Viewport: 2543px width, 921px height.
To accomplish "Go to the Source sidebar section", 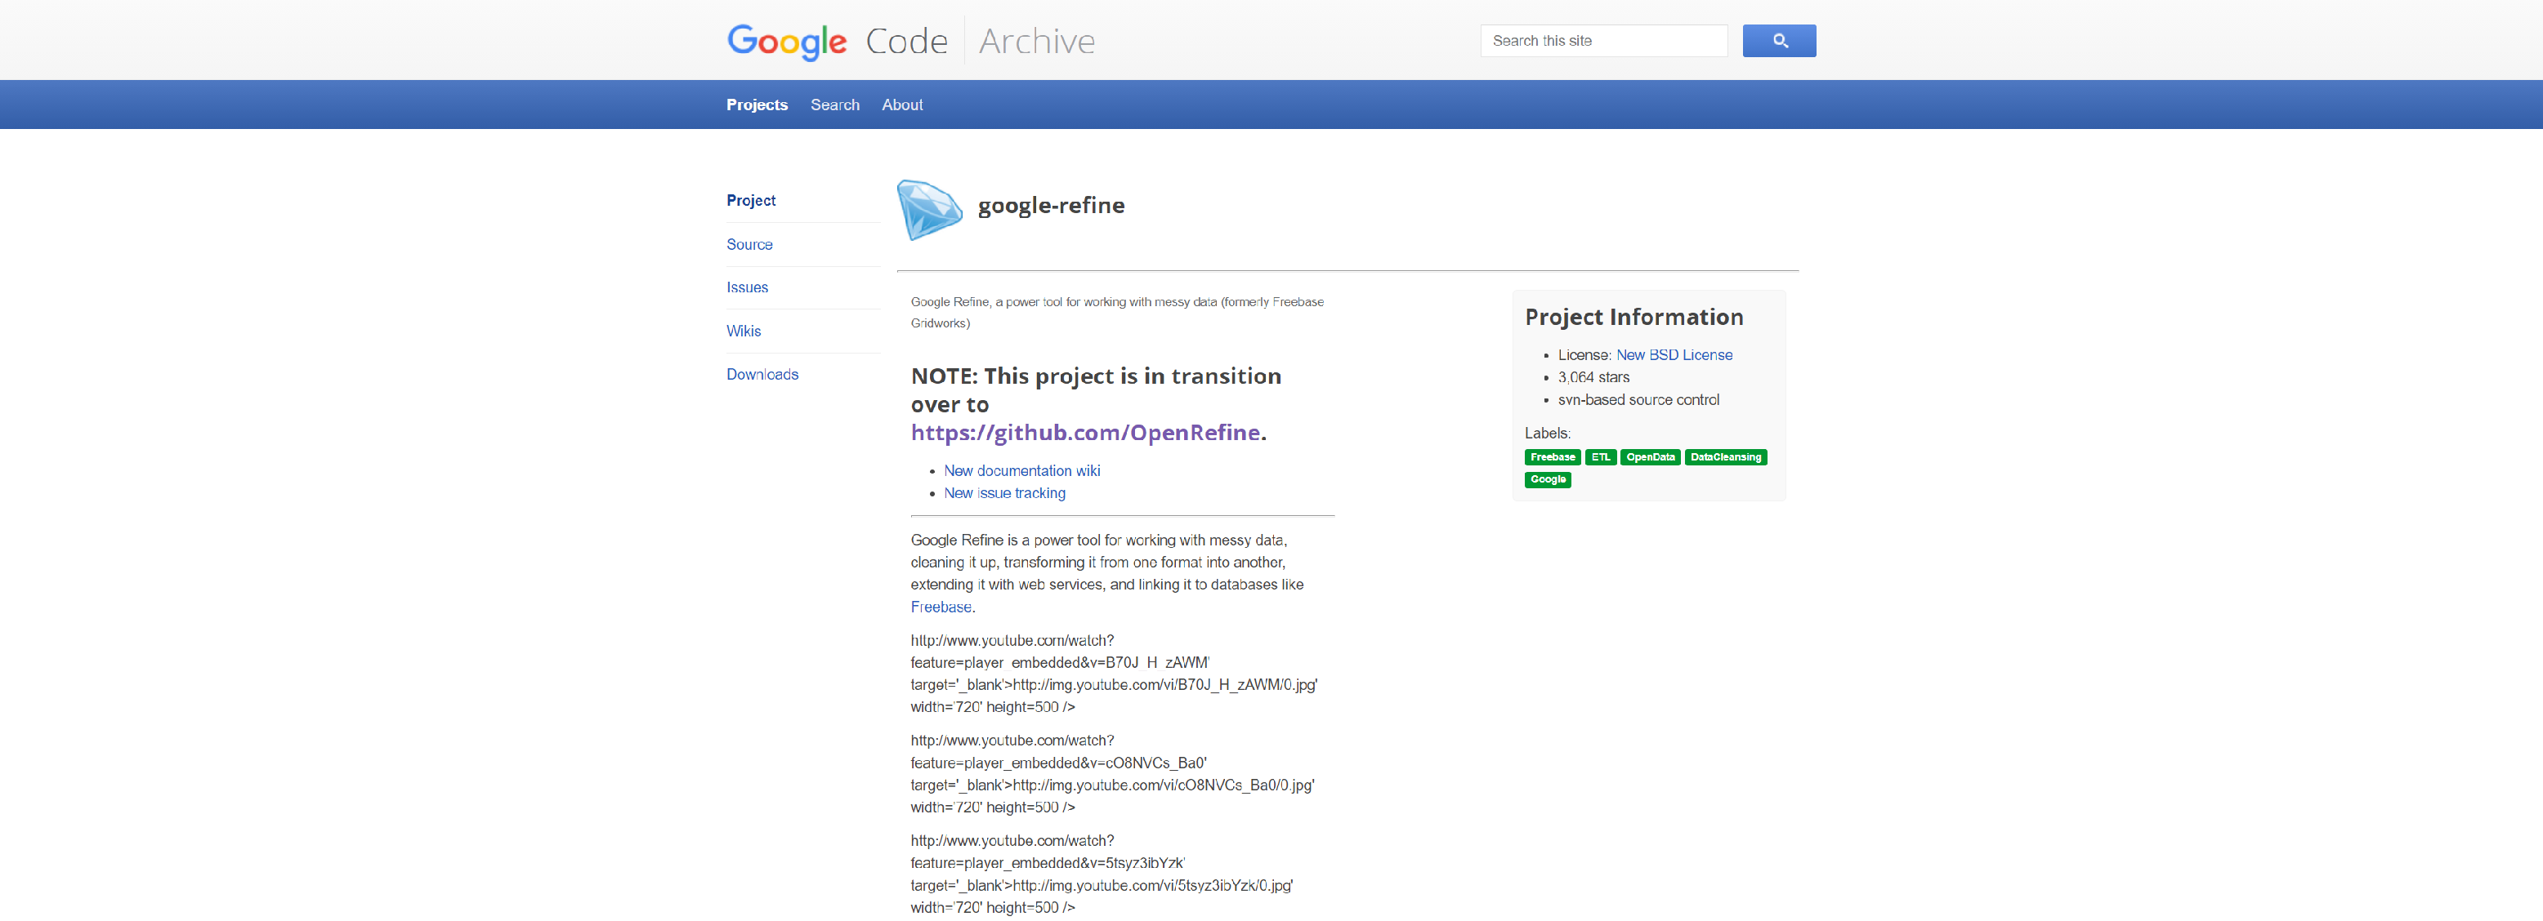I will click(x=749, y=245).
